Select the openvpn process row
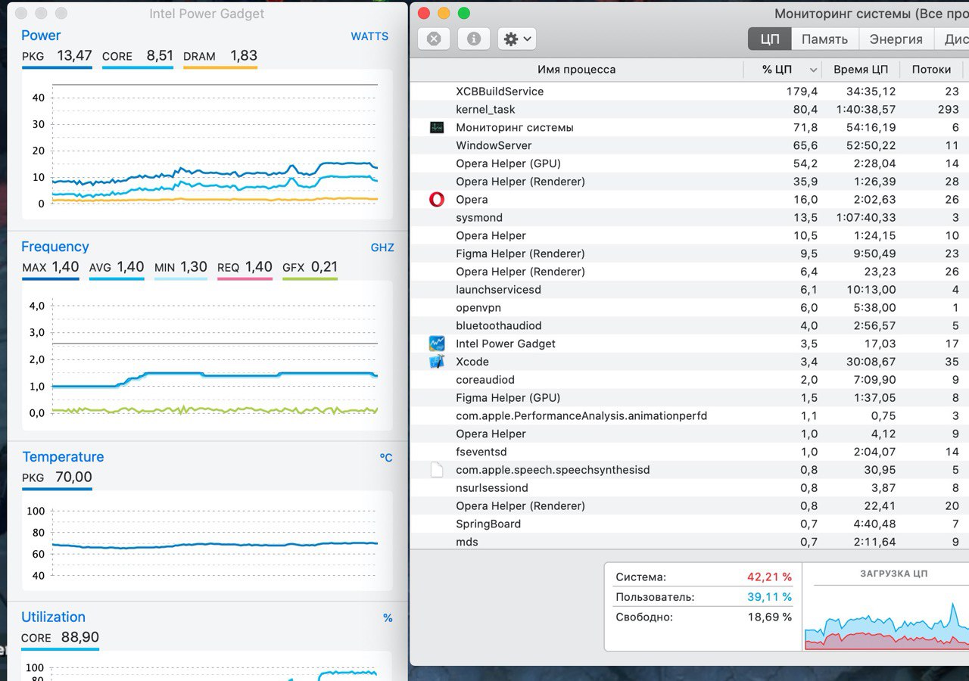This screenshot has height=681, width=969. click(x=690, y=308)
